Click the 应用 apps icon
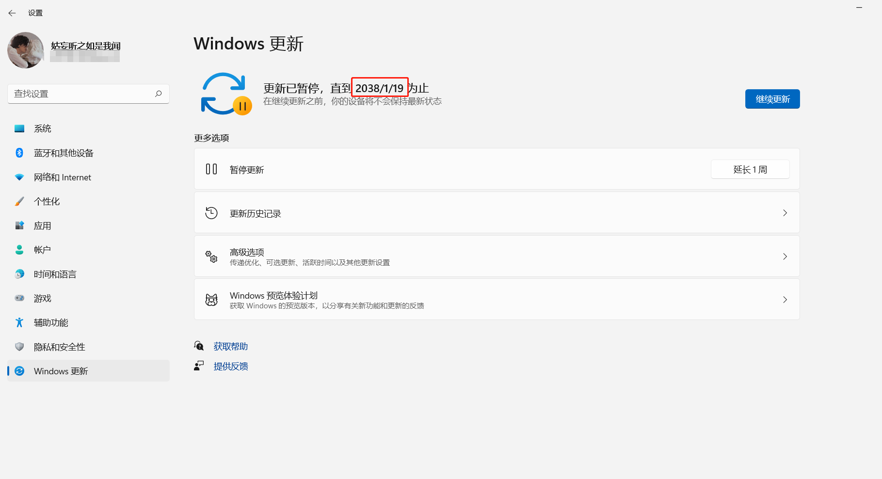The width and height of the screenshot is (882, 479). click(19, 225)
